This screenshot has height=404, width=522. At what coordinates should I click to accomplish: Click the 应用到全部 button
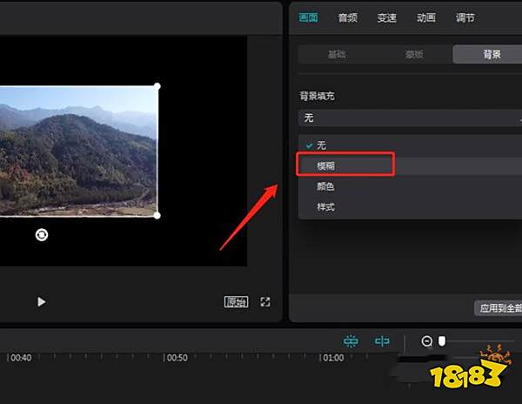click(499, 308)
